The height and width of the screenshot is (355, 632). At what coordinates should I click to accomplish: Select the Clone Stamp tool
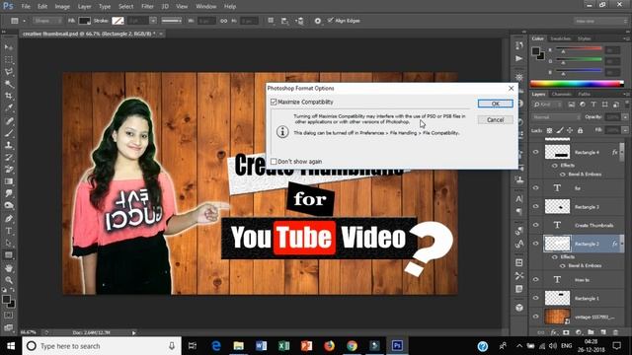point(9,145)
